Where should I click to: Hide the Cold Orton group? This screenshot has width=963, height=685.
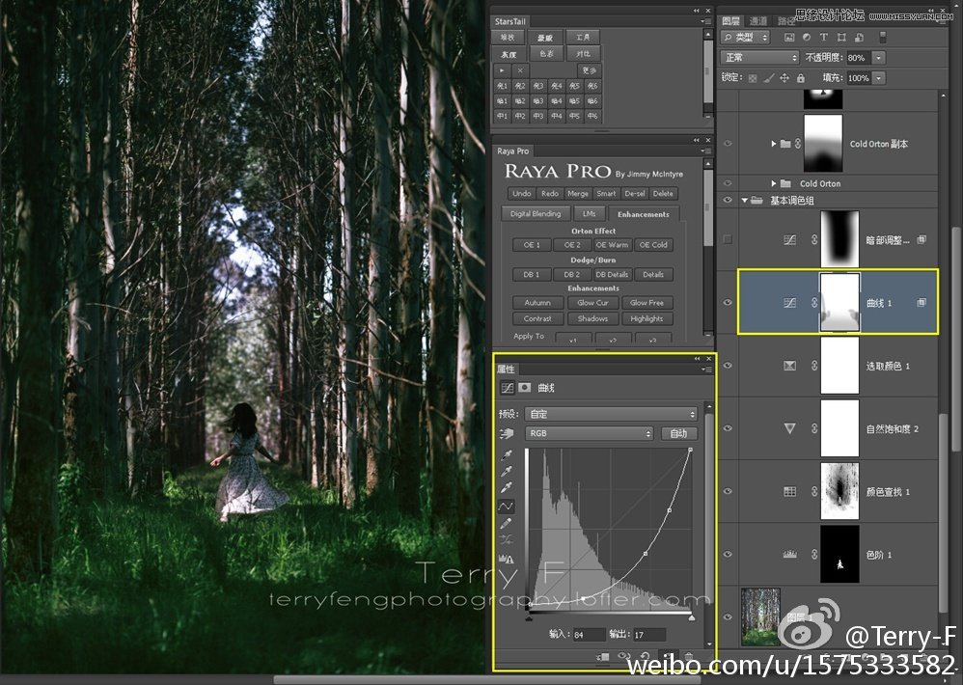click(728, 183)
